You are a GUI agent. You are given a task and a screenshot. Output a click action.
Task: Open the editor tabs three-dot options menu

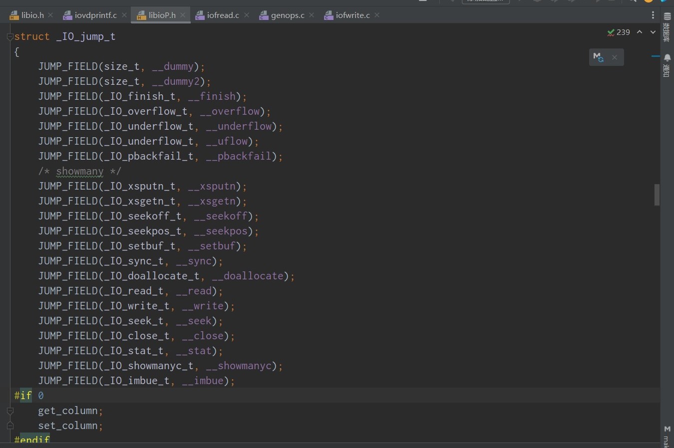point(653,15)
